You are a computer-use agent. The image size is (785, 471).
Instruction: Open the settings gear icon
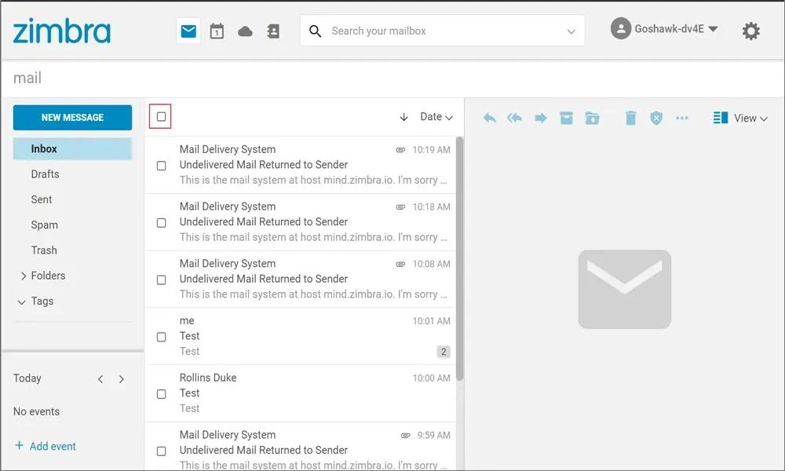pyautogui.click(x=750, y=31)
